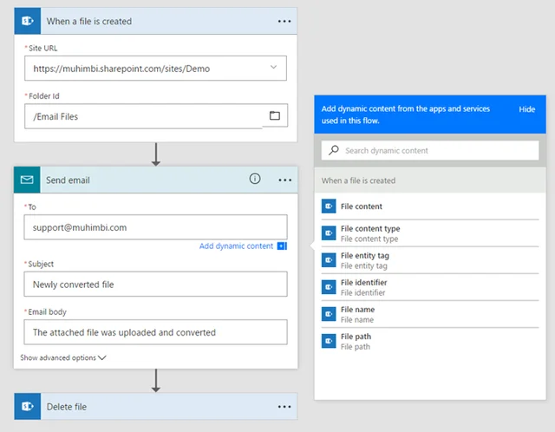Viewport: 555px width, 432px height.
Task: Select File path dynamic item
Action: point(430,342)
